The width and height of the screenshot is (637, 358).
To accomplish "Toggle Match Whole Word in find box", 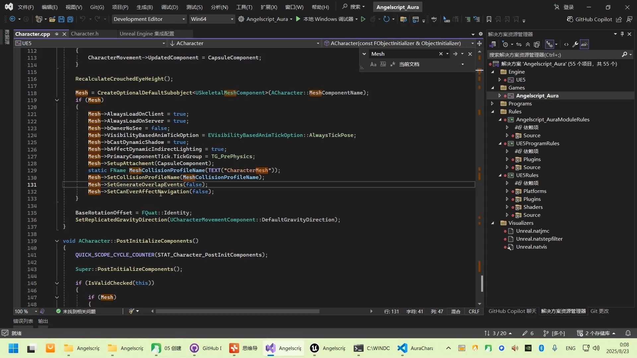I will (383, 64).
